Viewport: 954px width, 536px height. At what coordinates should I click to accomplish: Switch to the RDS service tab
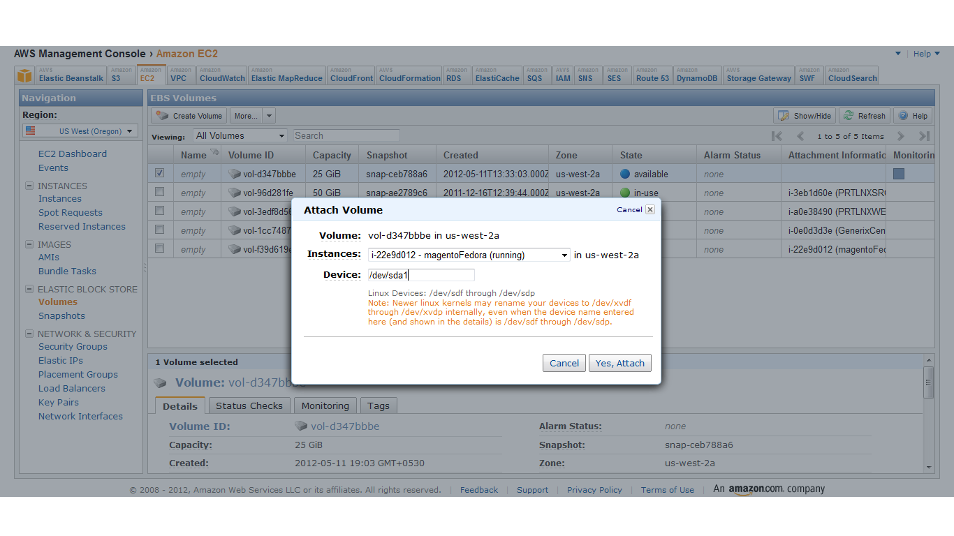click(456, 75)
